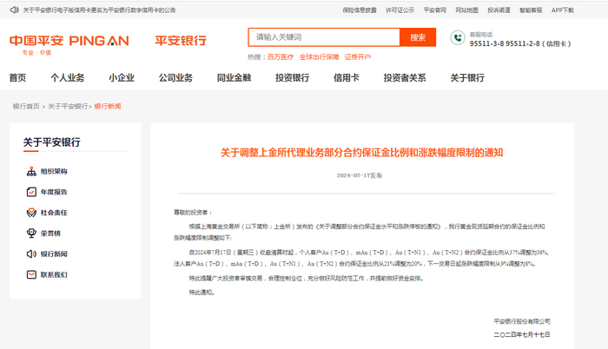Viewport: 608px width, 349px height.
Task: Click the 平安银行股份有限公司 signature
Action: pyautogui.click(x=522, y=321)
